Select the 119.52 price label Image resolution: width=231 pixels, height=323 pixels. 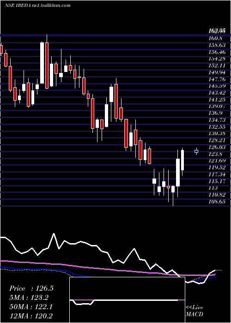click(x=217, y=167)
